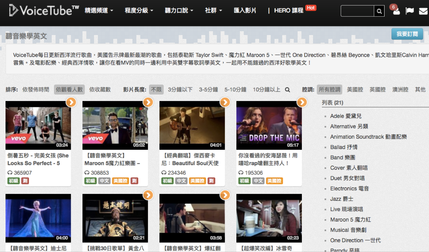Open the 程度分級 dropdown

point(139,10)
